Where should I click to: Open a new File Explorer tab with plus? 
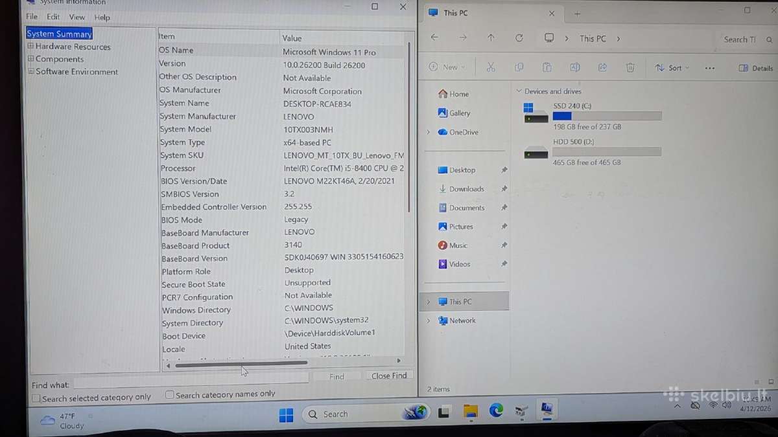(577, 14)
